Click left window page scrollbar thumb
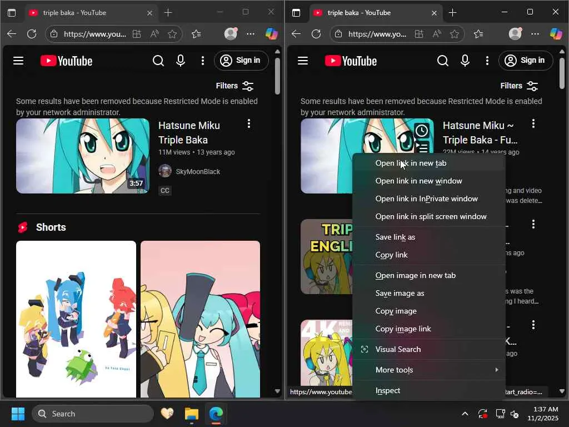Viewport: 569px width, 427px height. coord(277,76)
